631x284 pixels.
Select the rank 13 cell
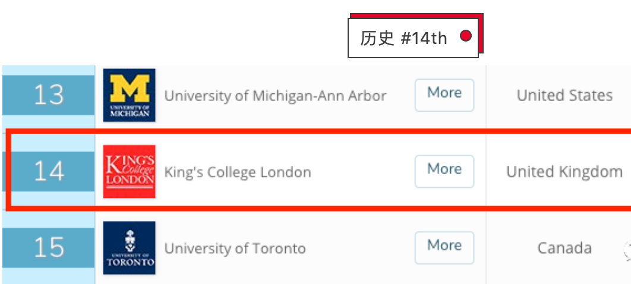pyautogui.click(x=48, y=95)
